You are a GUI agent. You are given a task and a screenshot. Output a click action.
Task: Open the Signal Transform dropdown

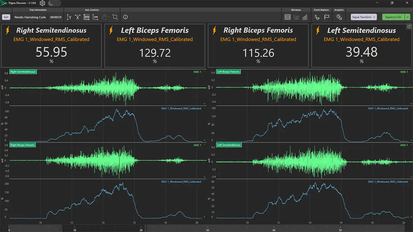coord(364,17)
